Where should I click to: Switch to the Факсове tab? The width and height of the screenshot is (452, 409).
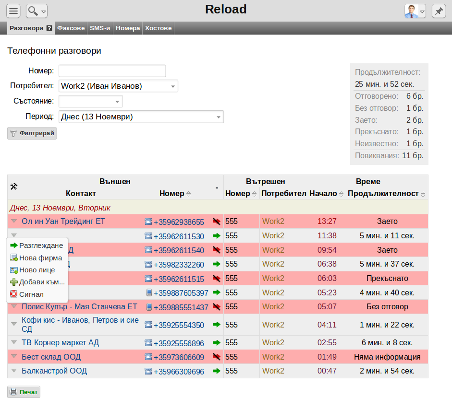point(71,28)
